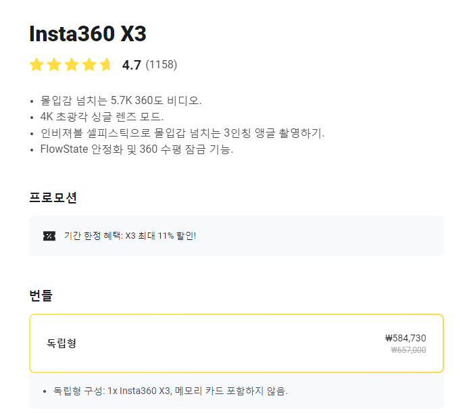Viewport: 467px width, 413px height.
Task: Click the second rating star
Action: 54,65
